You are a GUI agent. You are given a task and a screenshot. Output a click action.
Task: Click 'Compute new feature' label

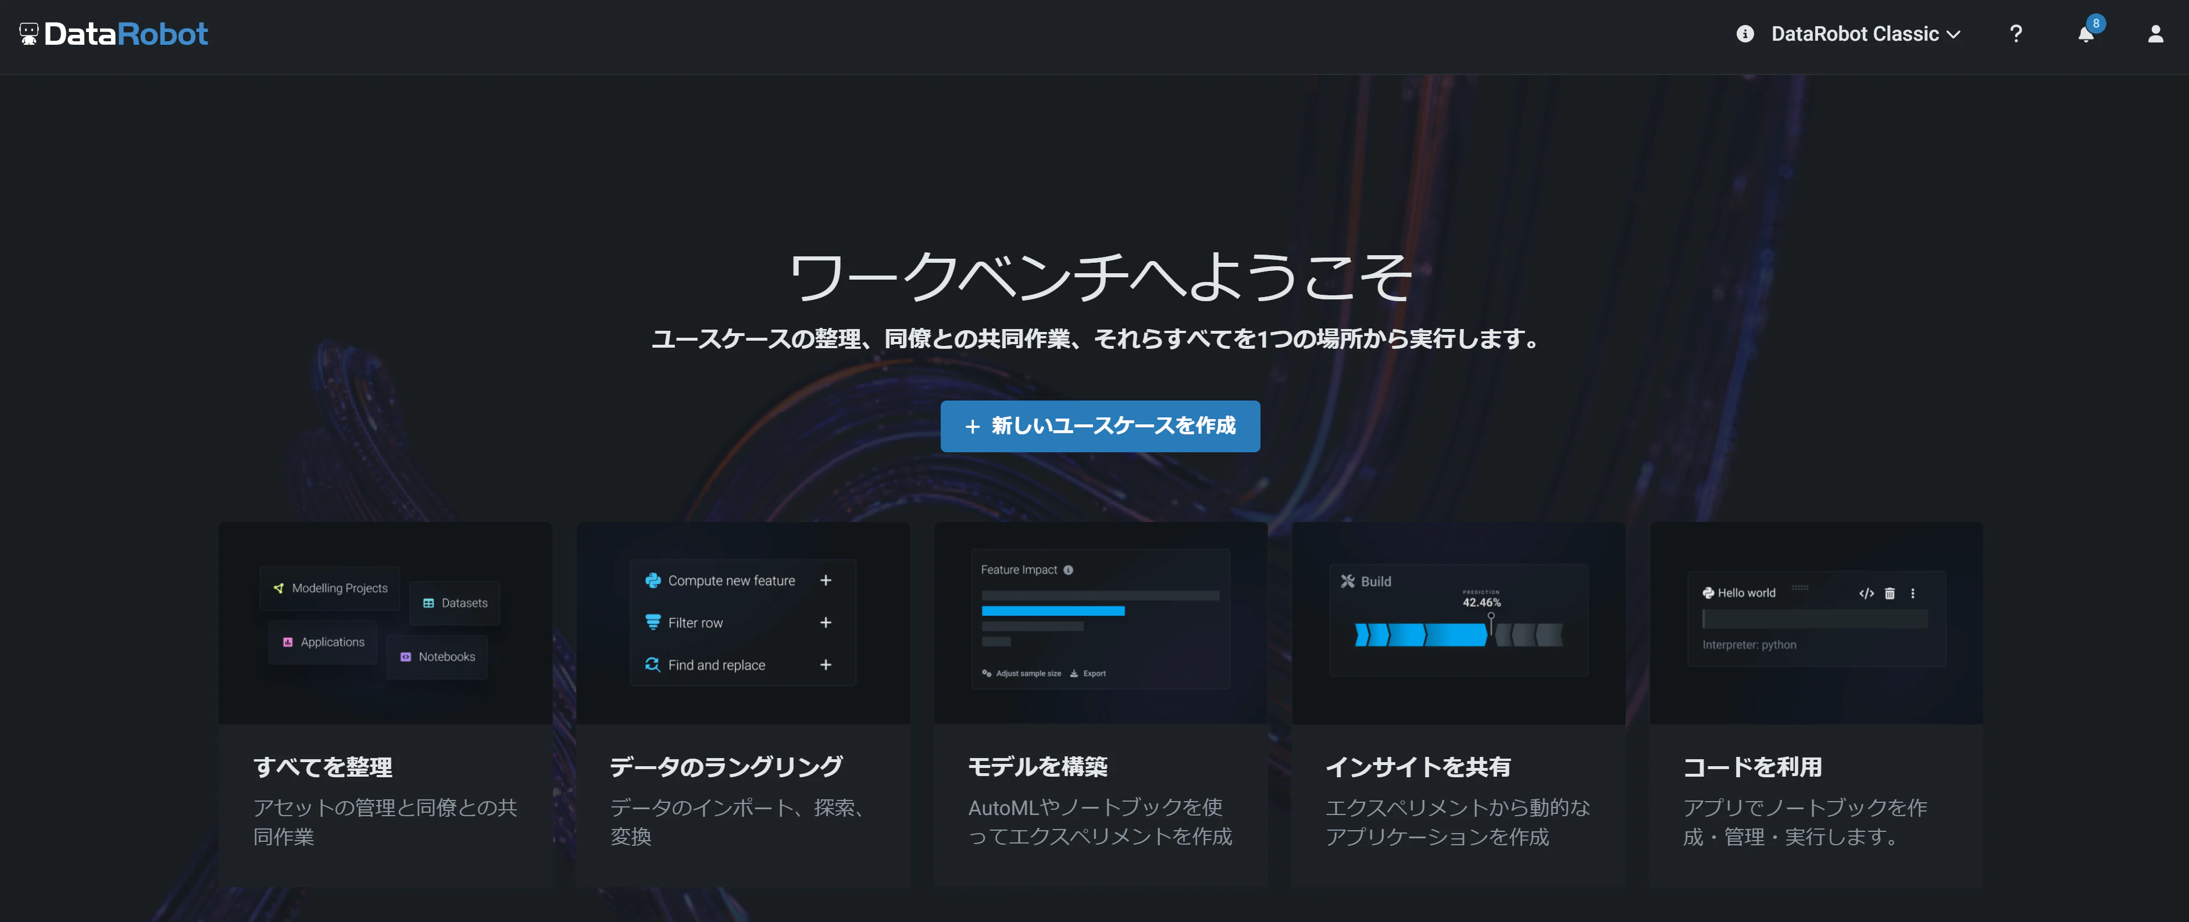(x=731, y=580)
